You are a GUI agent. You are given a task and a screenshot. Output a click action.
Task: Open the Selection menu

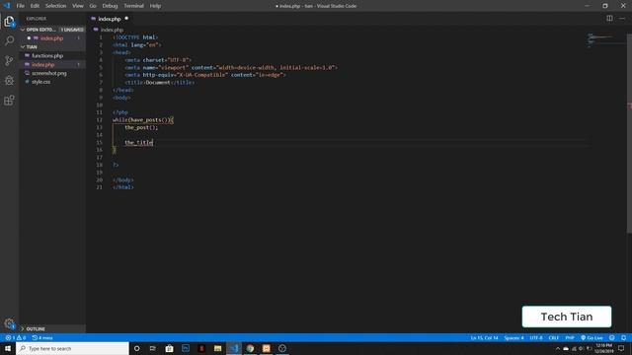click(55, 6)
